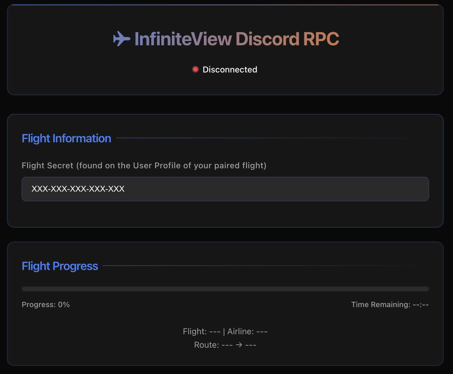The image size is (453, 374).
Task: Click the InfiniteView Discord RPC title
Action: pyautogui.click(x=236, y=39)
